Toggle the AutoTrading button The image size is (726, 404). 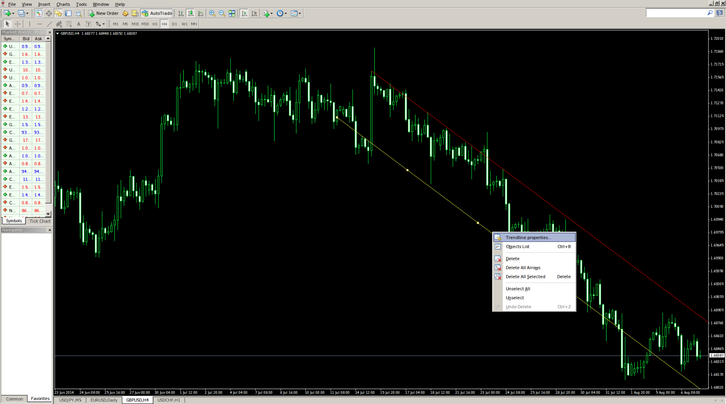157,13
